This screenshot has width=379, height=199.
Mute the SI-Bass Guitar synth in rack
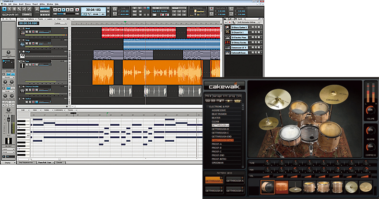click(x=252, y=27)
